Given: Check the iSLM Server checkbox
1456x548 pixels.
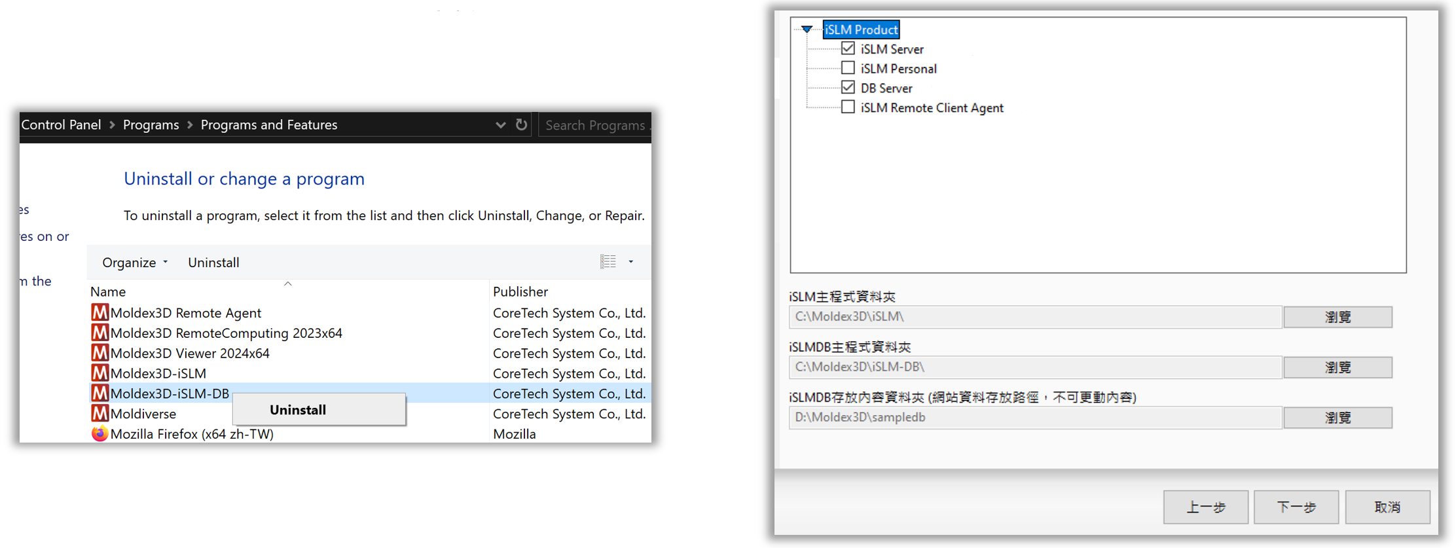Looking at the screenshot, I should click(848, 48).
